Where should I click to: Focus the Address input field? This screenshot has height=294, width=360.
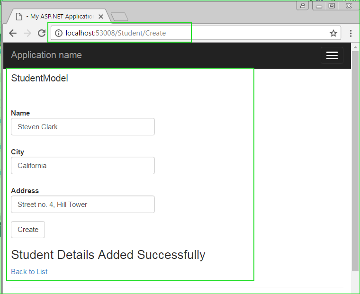tap(83, 204)
